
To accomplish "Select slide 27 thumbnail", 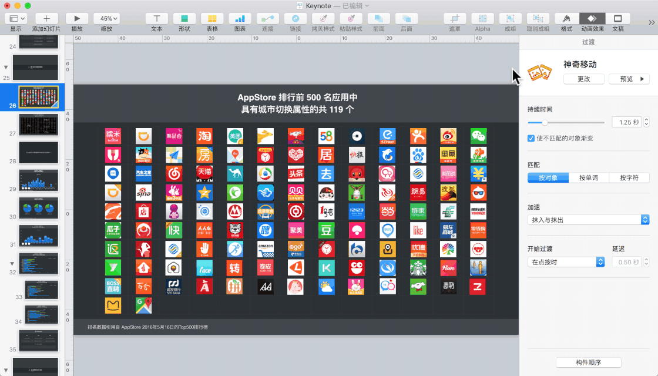I will point(39,125).
